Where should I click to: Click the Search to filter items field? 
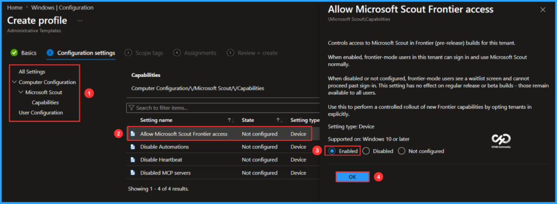coord(223,108)
